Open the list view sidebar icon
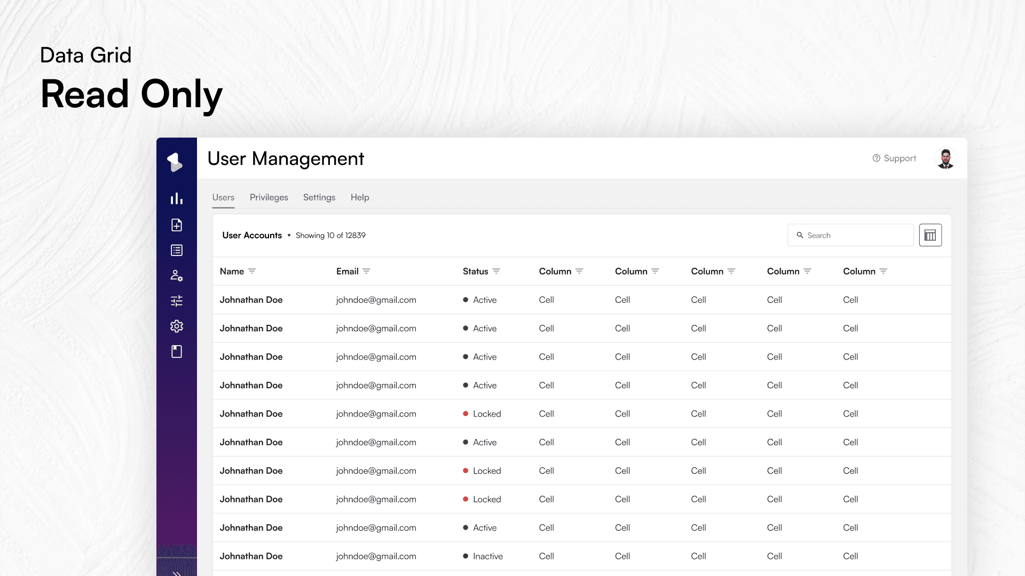The height and width of the screenshot is (576, 1025). pos(177,250)
